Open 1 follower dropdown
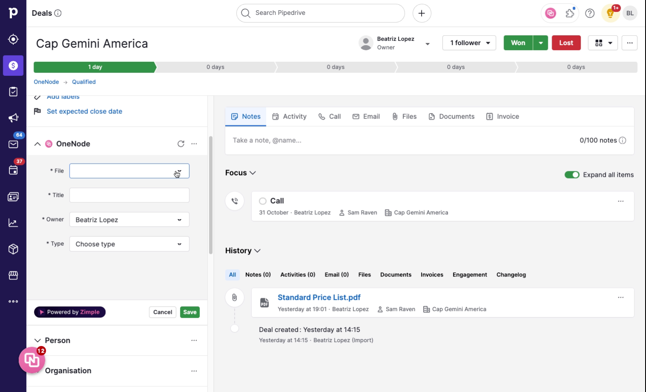The width and height of the screenshot is (646, 392). click(469, 43)
